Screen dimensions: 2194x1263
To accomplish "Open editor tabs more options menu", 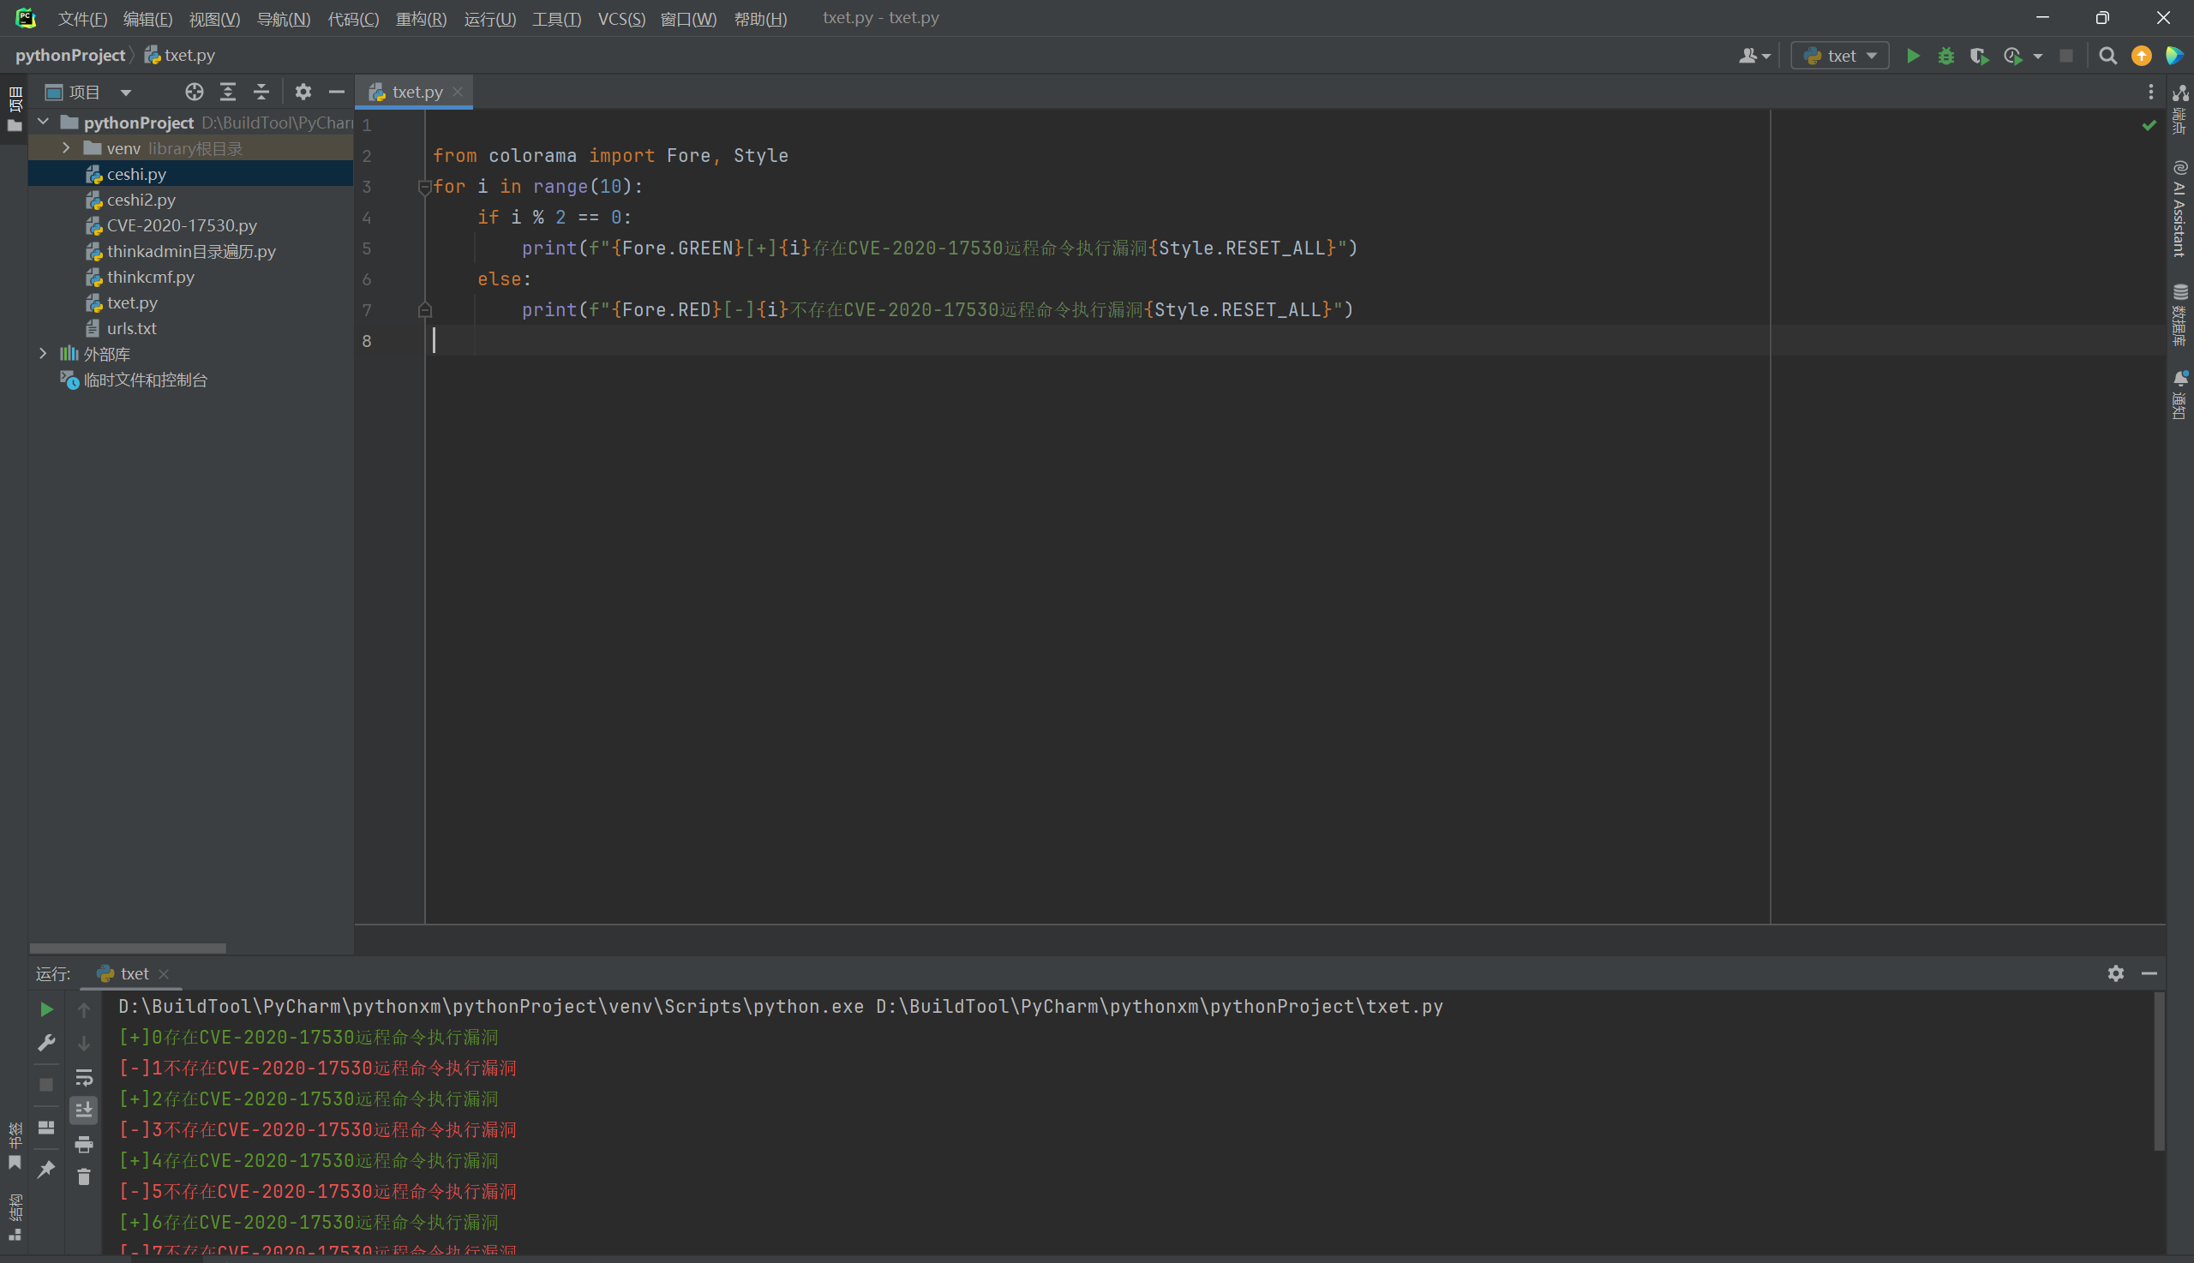I will 2150,92.
